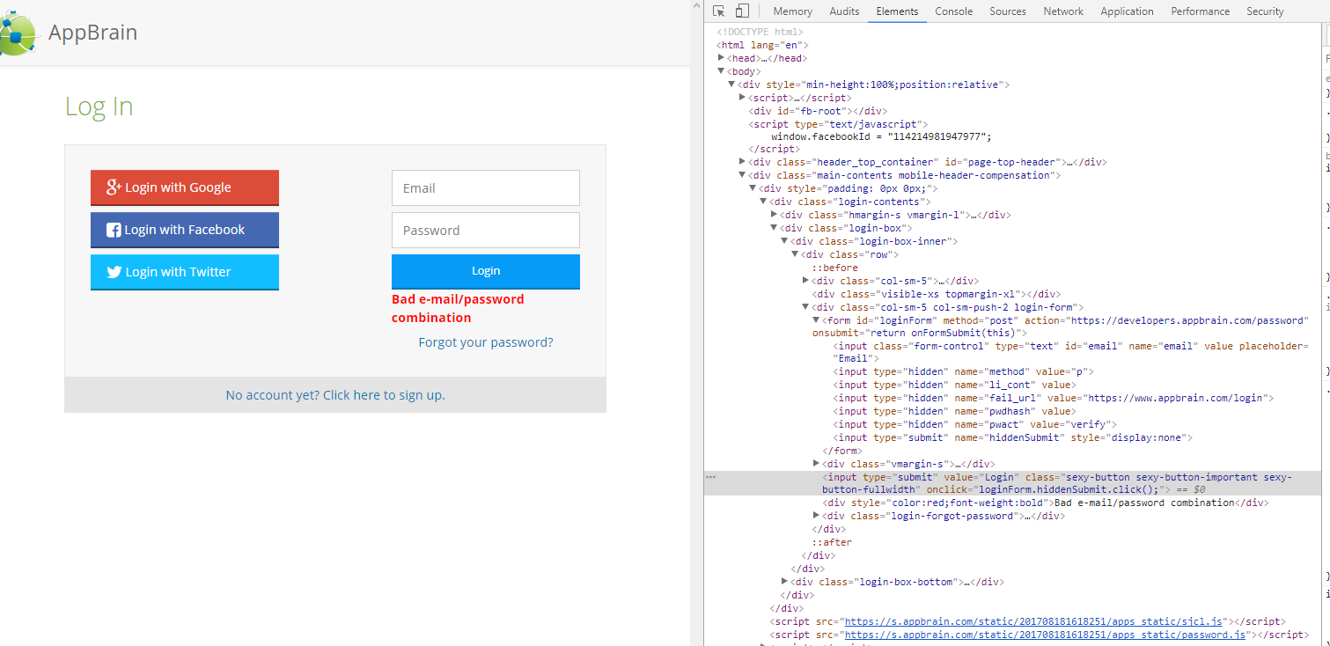Select the hidden input named method
This screenshot has width=1330, height=646.
pos(964,371)
